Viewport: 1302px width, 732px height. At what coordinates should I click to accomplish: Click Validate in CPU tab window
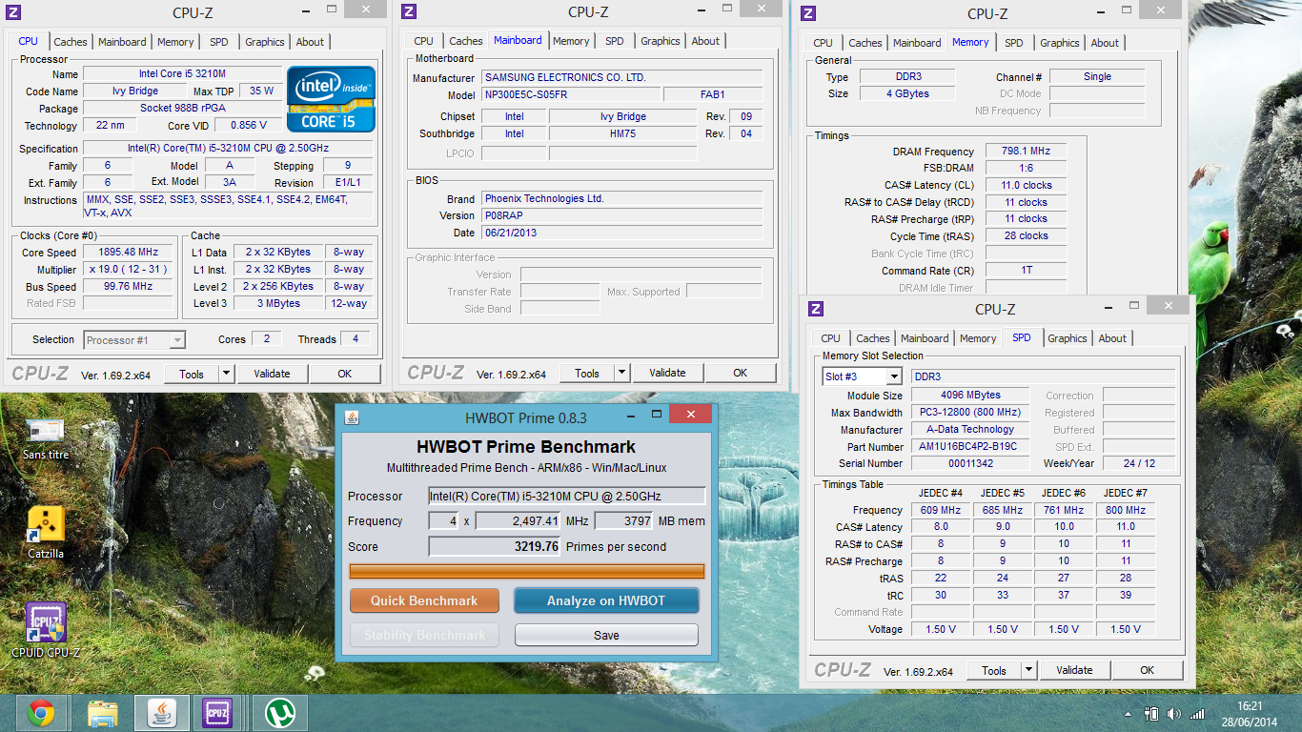(x=272, y=374)
